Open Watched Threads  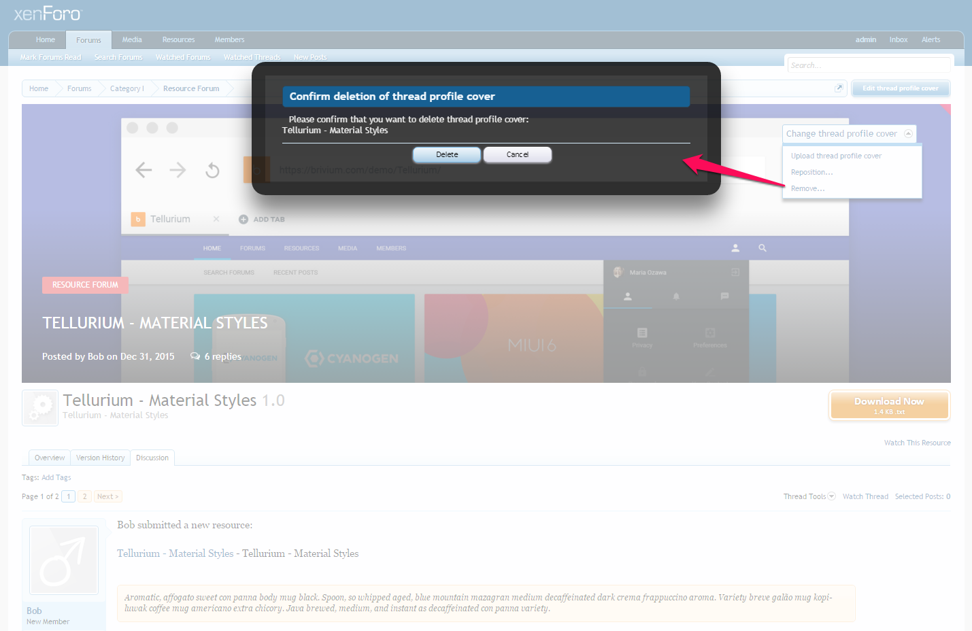[x=252, y=57]
